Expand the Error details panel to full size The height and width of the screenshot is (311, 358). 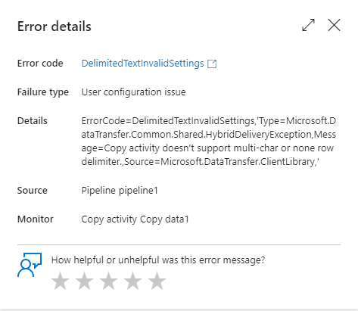[308, 25]
